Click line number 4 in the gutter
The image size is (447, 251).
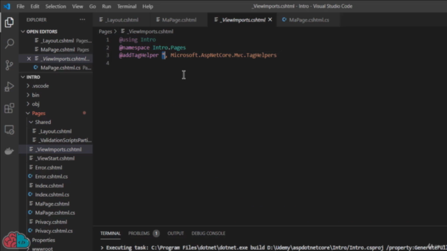(108, 63)
